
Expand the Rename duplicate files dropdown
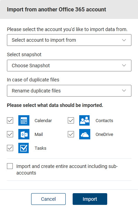(x=69, y=91)
